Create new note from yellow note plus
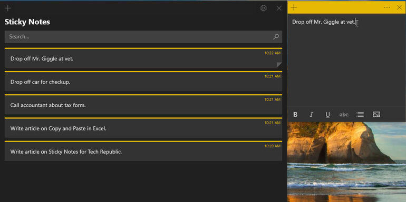This screenshot has width=406, height=202. [x=294, y=7]
